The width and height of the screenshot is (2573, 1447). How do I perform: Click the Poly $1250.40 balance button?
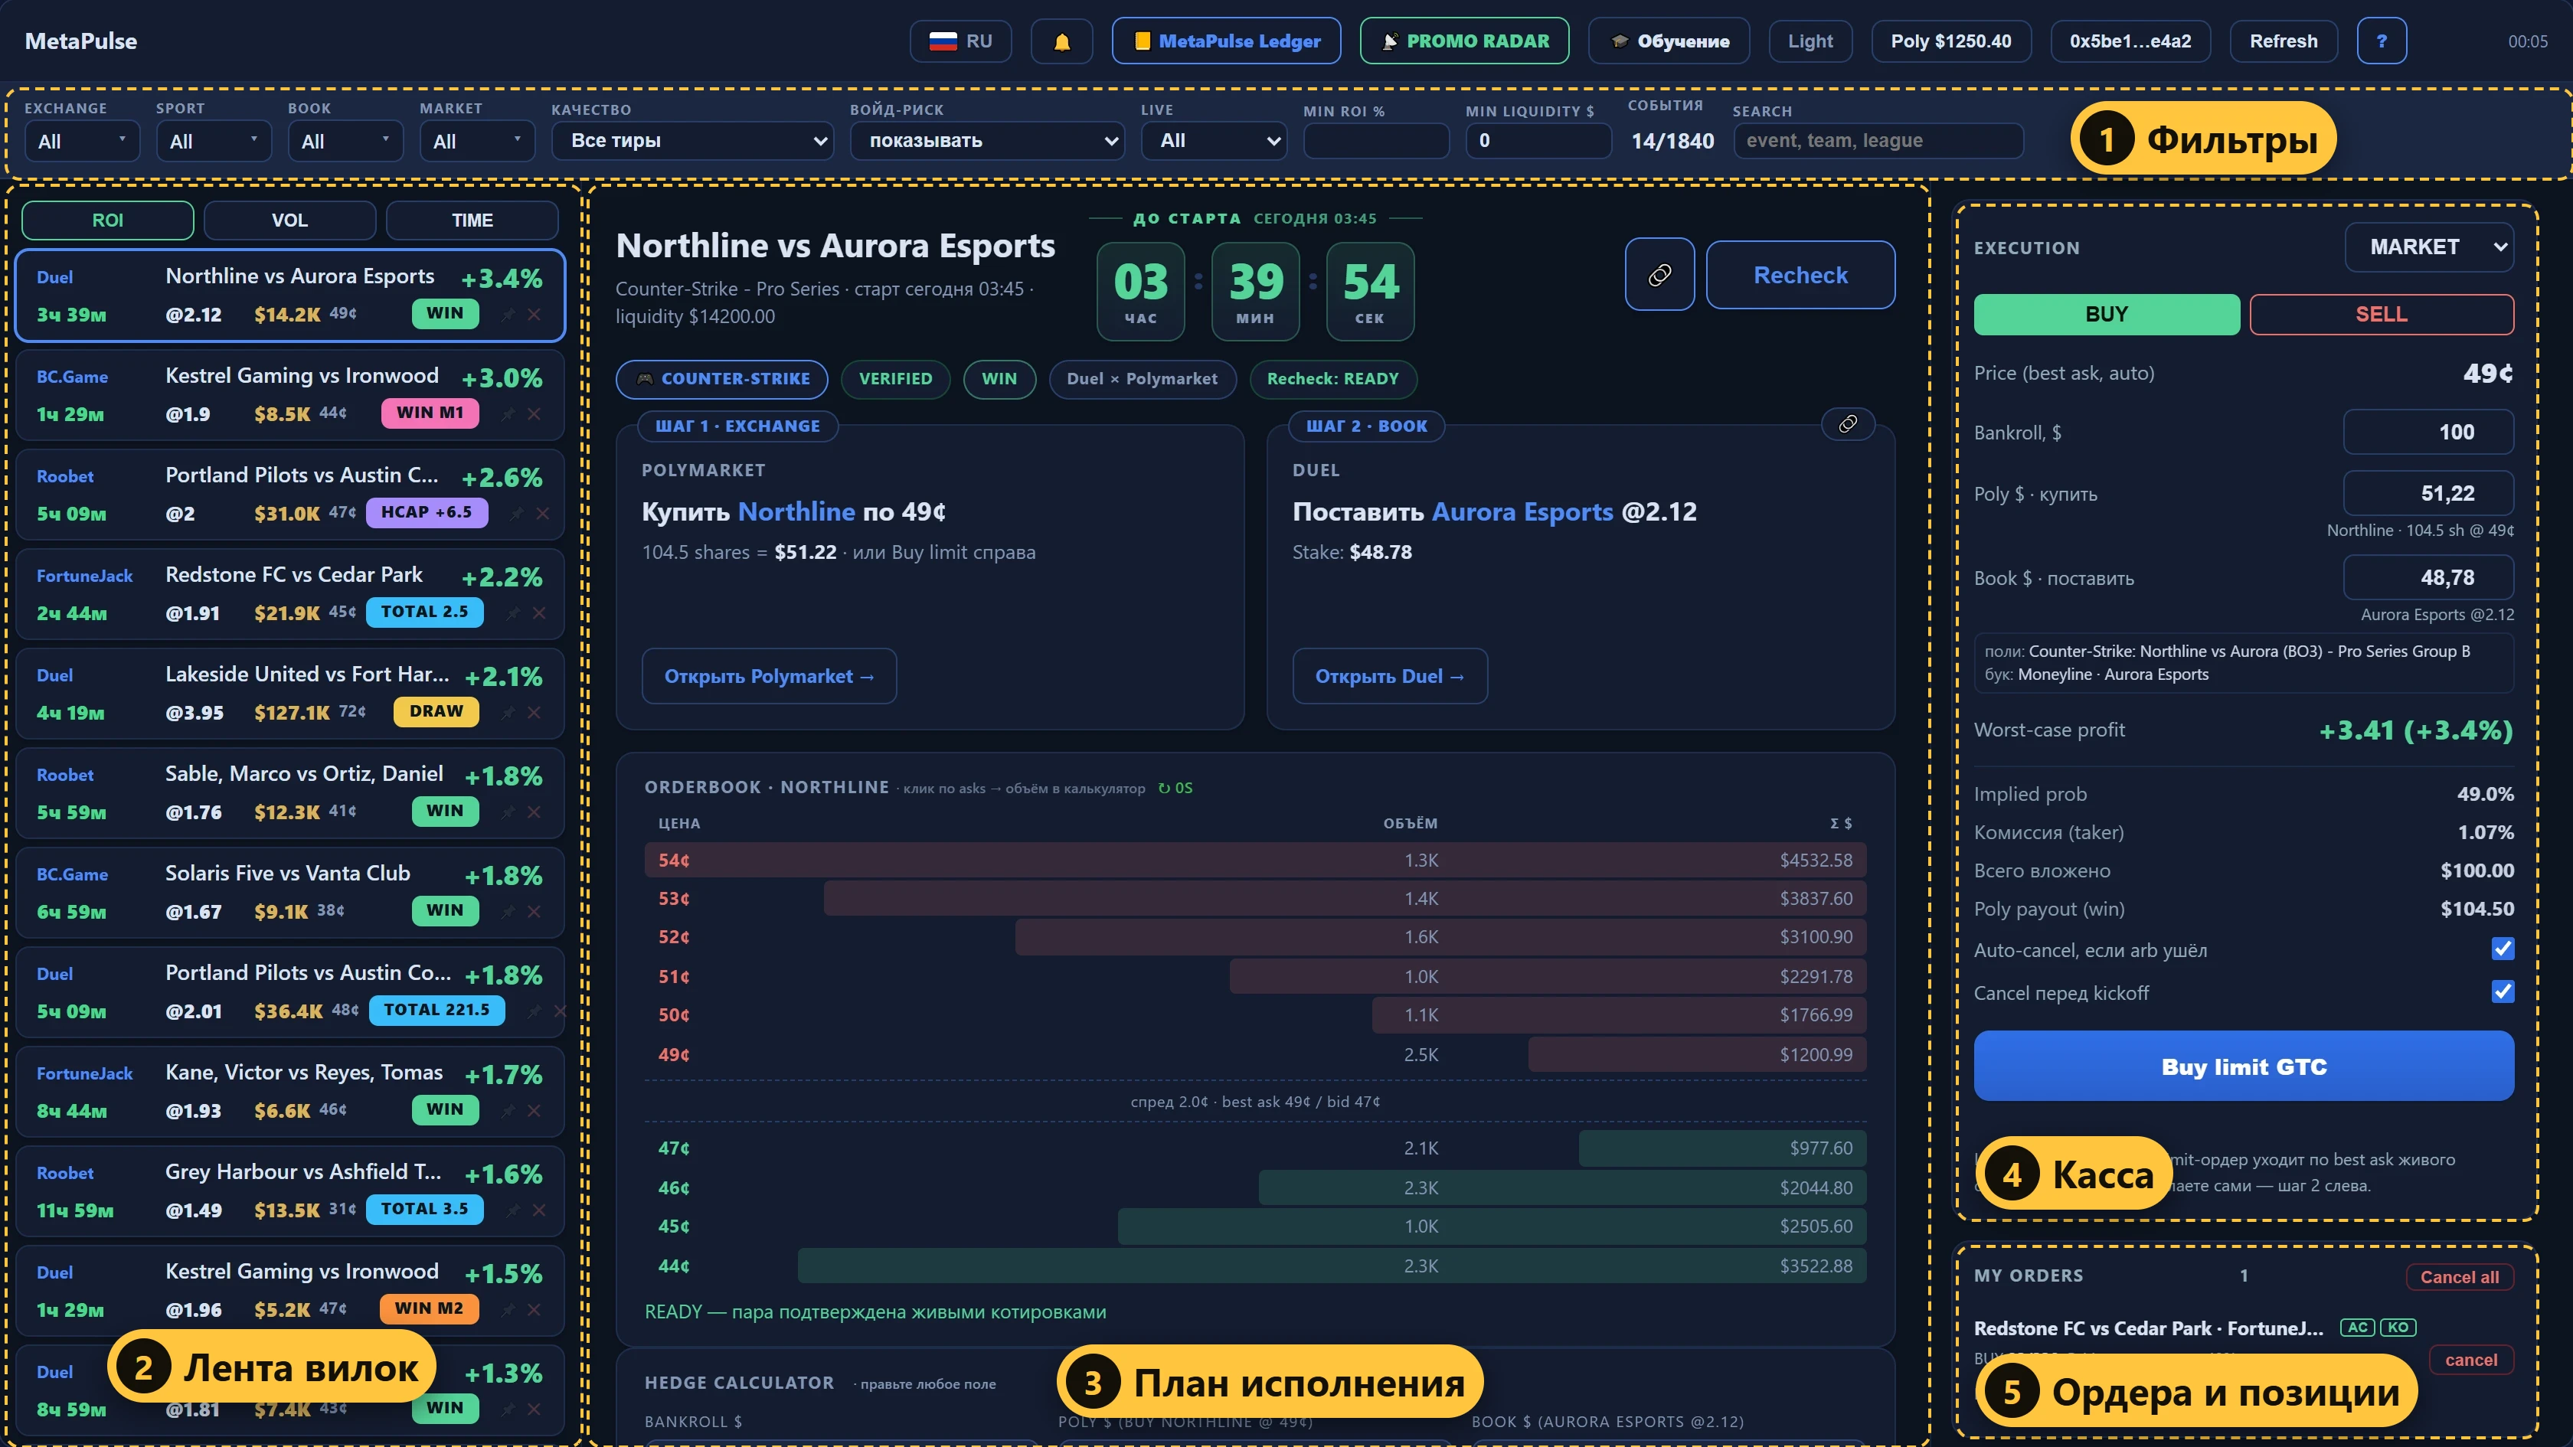tap(1950, 41)
